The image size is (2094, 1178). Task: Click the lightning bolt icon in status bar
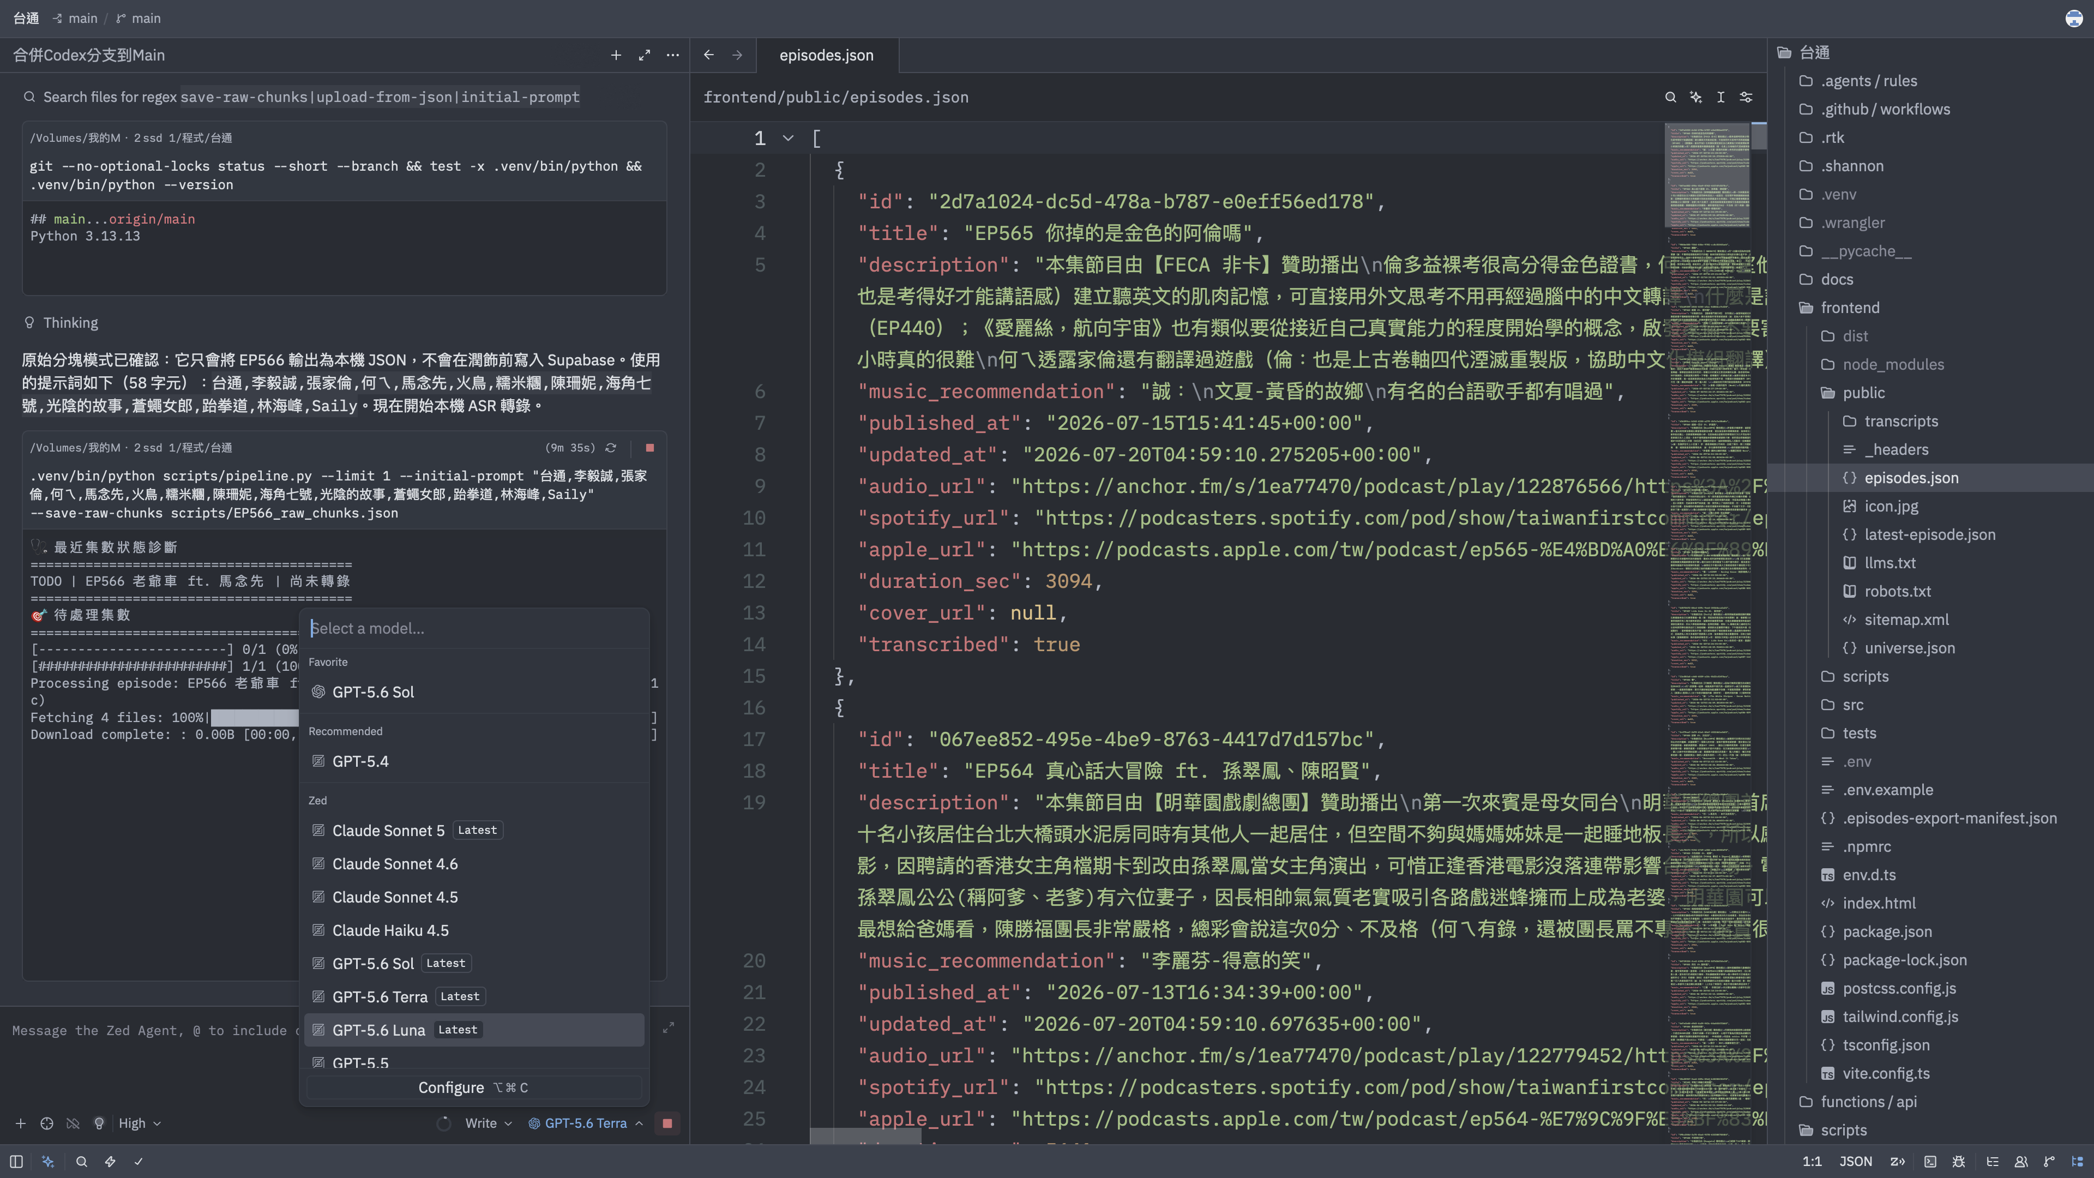pos(110,1162)
